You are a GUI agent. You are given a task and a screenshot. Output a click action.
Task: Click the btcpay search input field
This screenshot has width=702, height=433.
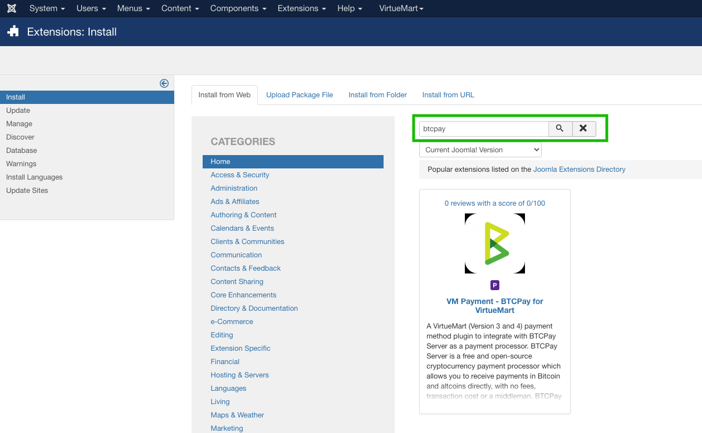483,129
